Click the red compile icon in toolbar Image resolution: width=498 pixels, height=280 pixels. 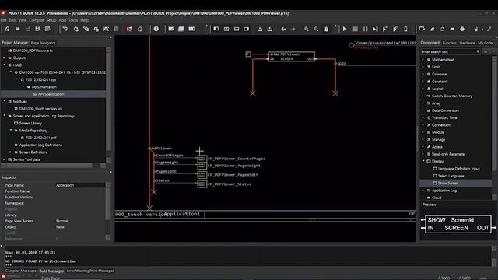tap(129, 29)
